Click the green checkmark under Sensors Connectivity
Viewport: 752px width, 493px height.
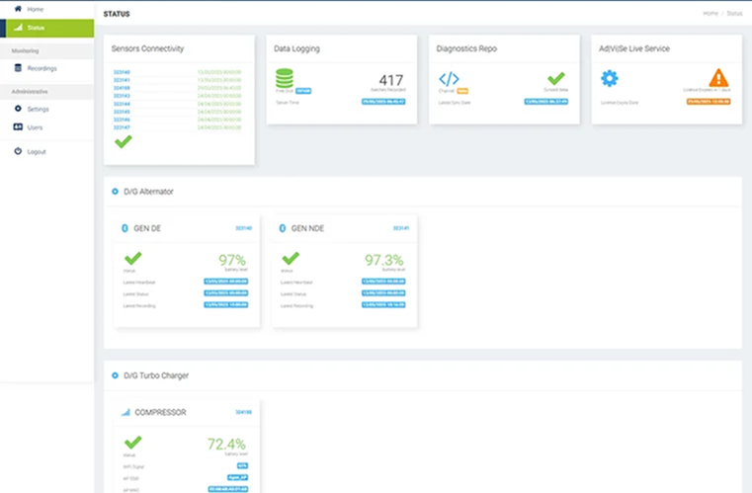(123, 142)
